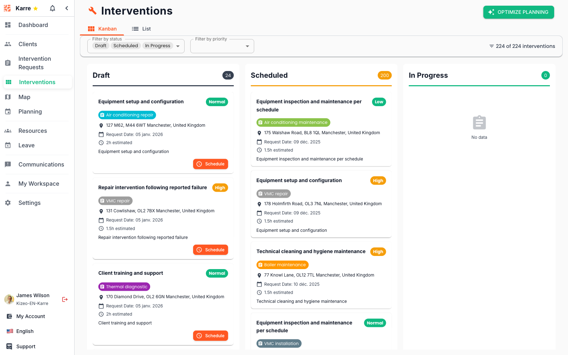The width and height of the screenshot is (568, 355).
Task: Click the logout icon next to James Wilson
Action: 65,299
